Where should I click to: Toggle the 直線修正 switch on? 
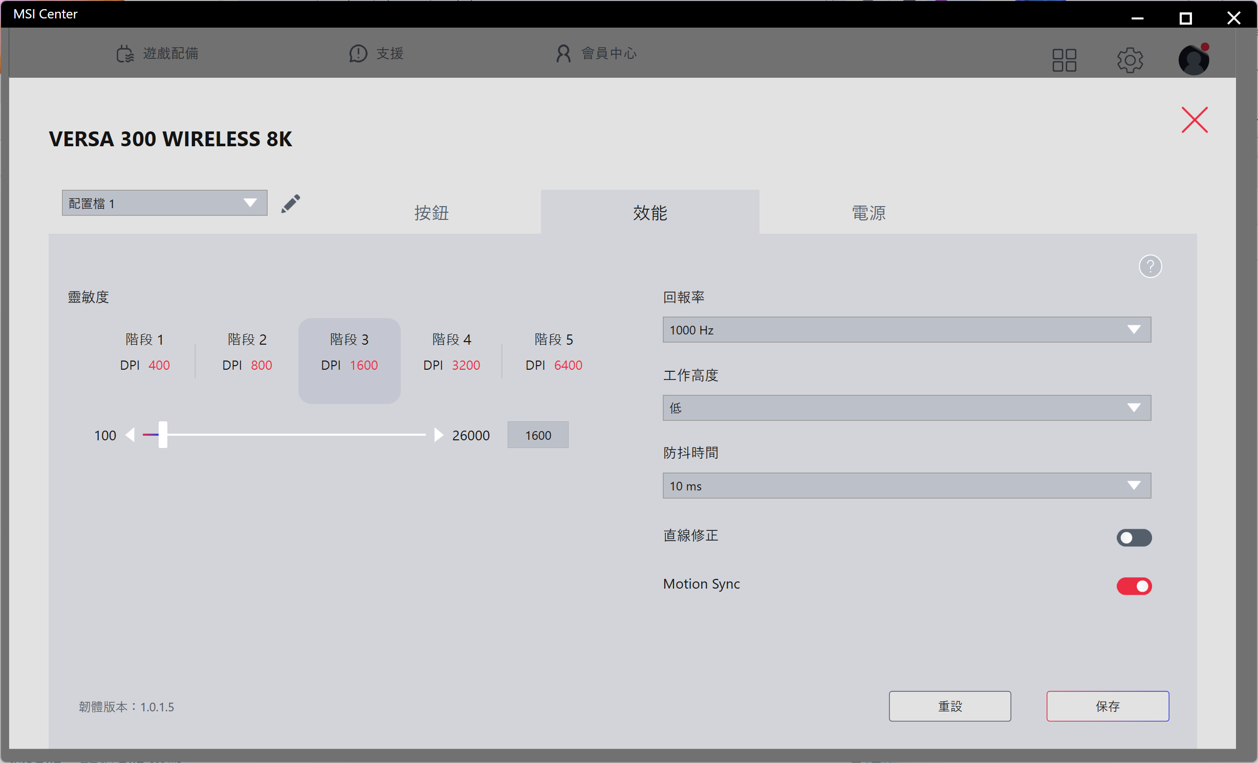click(x=1134, y=537)
